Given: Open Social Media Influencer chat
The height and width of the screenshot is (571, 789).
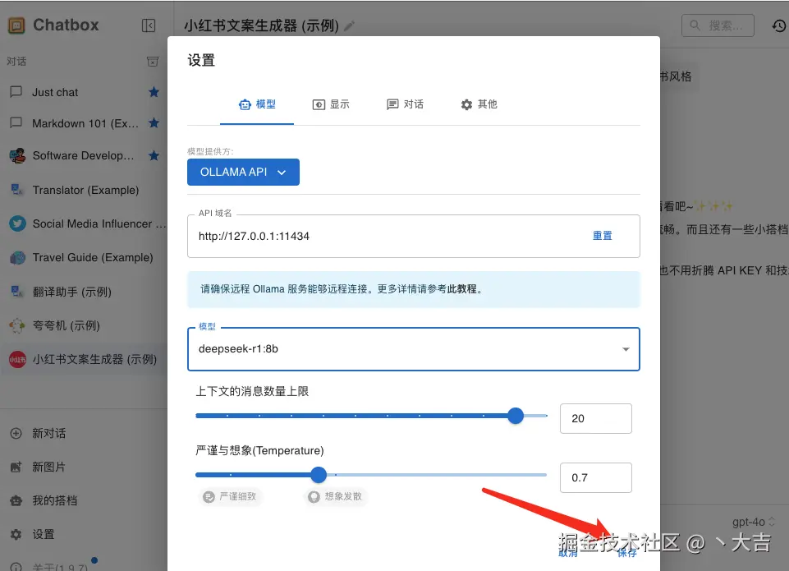Looking at the screenshot, I should (x=84, y=223).
